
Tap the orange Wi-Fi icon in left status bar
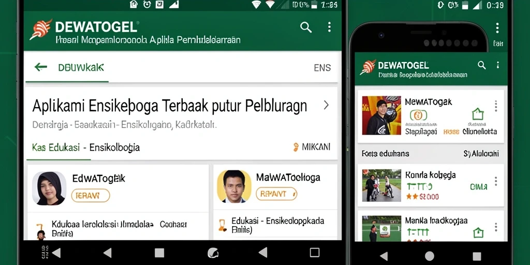270,4
